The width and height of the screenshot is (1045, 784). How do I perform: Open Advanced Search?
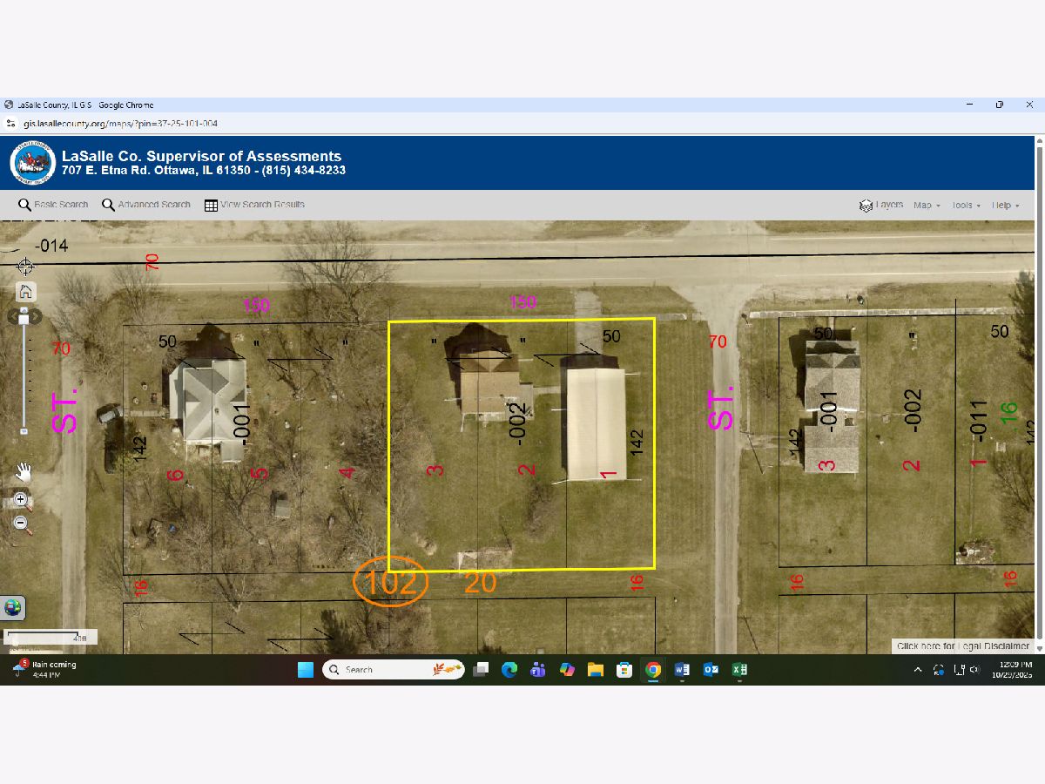click(x=145, y=205)
